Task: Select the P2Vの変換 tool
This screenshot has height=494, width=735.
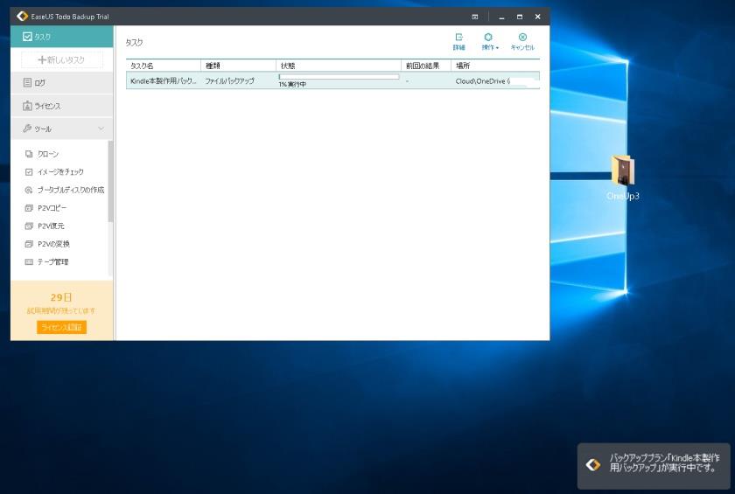Action: [x=53, y=244]
